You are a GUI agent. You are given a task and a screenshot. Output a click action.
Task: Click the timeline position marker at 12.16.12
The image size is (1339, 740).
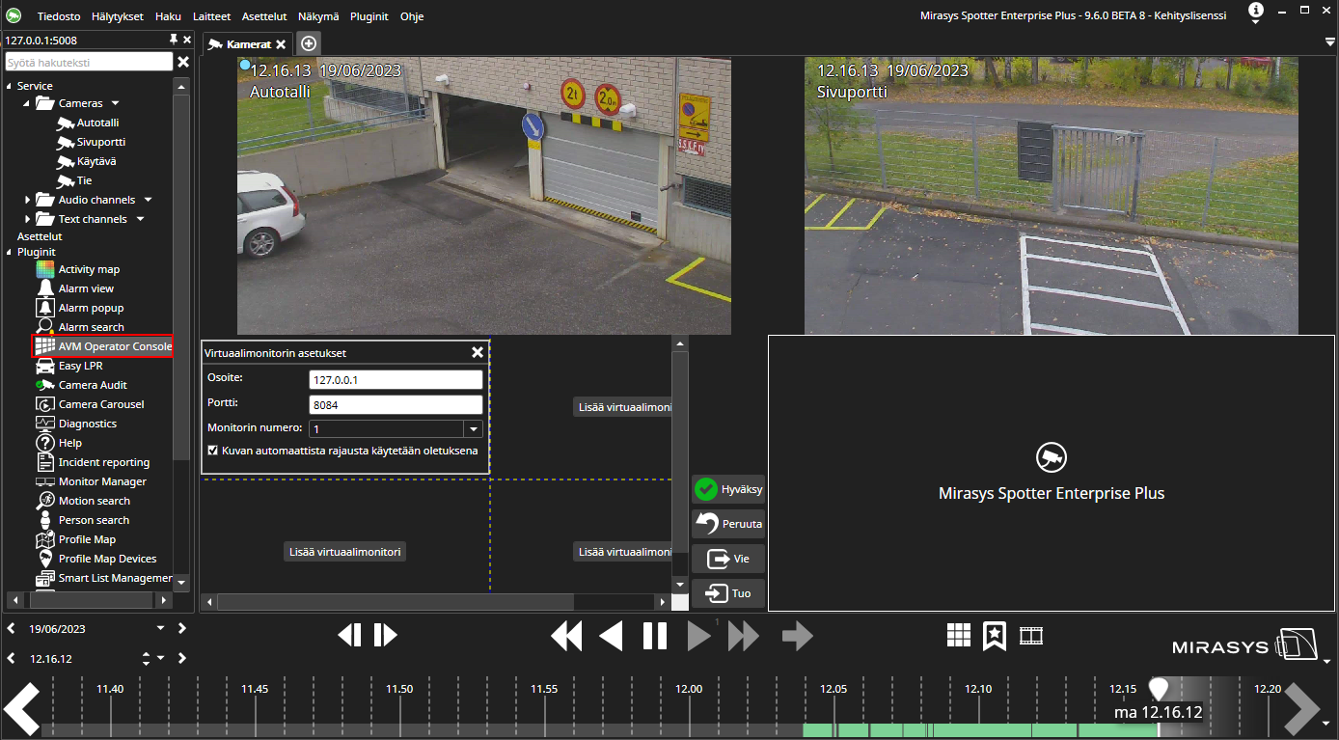click(1159, 688)
